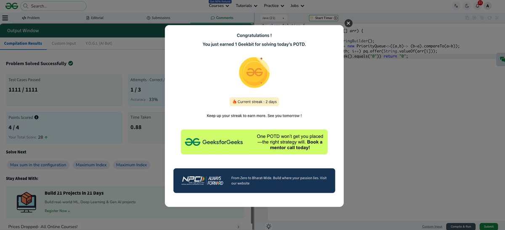The image size is (505, 230).
Task: Click the '1111 / 1111' test cases value
Action: click(23, 90)
